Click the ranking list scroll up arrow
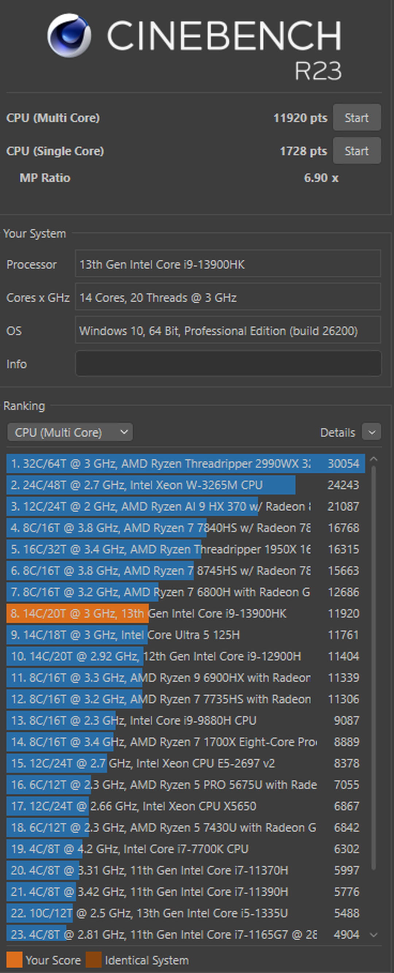This screenshot has width=394, height=973. point(373,459)
